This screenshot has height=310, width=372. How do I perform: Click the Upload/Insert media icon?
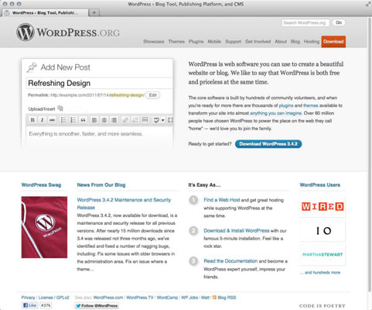(60, 108)
